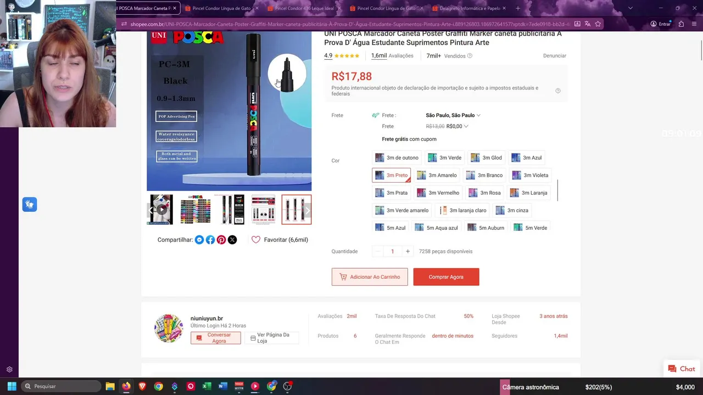This screenshot has height=395, width=703.
Task: Click Ver Página Da Loja button
Action: (x=272, y=338)
